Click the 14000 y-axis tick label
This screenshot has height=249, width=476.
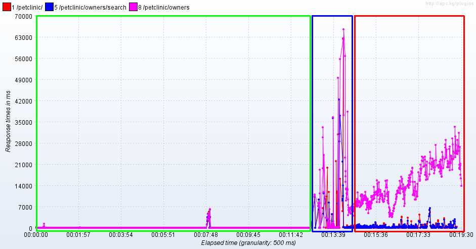tap(23, 186)
